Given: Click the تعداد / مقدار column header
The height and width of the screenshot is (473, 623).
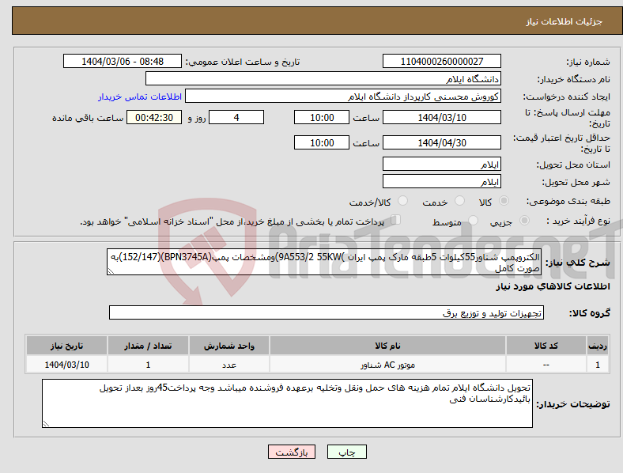Looking at the screenshot, I should pos(148,346).
